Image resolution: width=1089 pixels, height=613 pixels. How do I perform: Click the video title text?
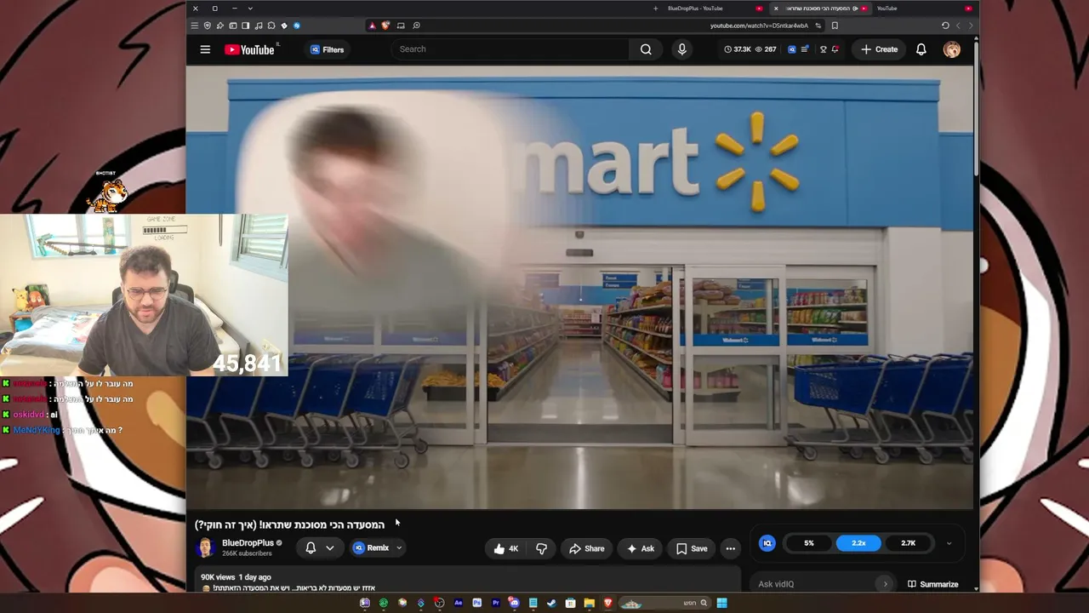click(x=289, y=524)
